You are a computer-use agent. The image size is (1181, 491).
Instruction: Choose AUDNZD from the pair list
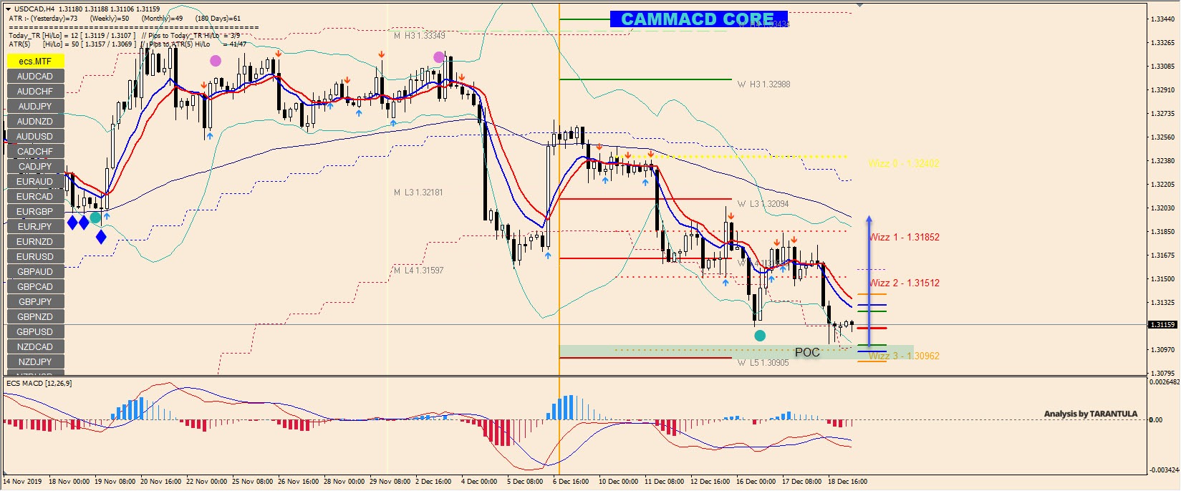(35, 121)
